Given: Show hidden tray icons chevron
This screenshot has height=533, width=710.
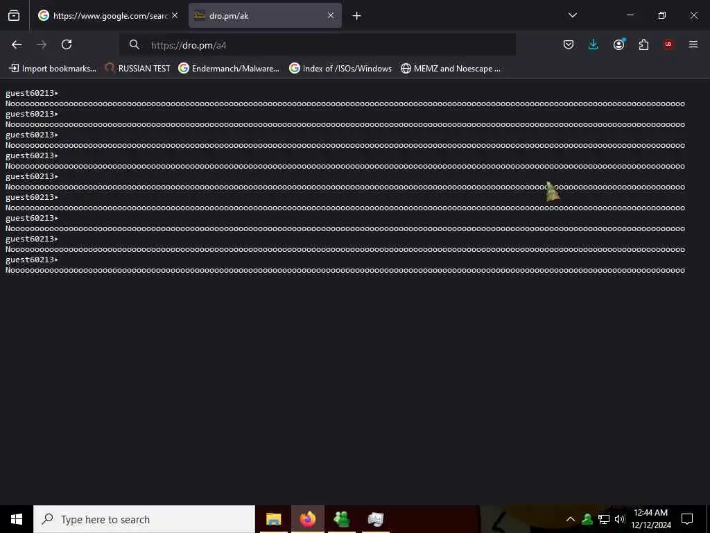Looking at the screenshot, I should [x=571, y=519].
